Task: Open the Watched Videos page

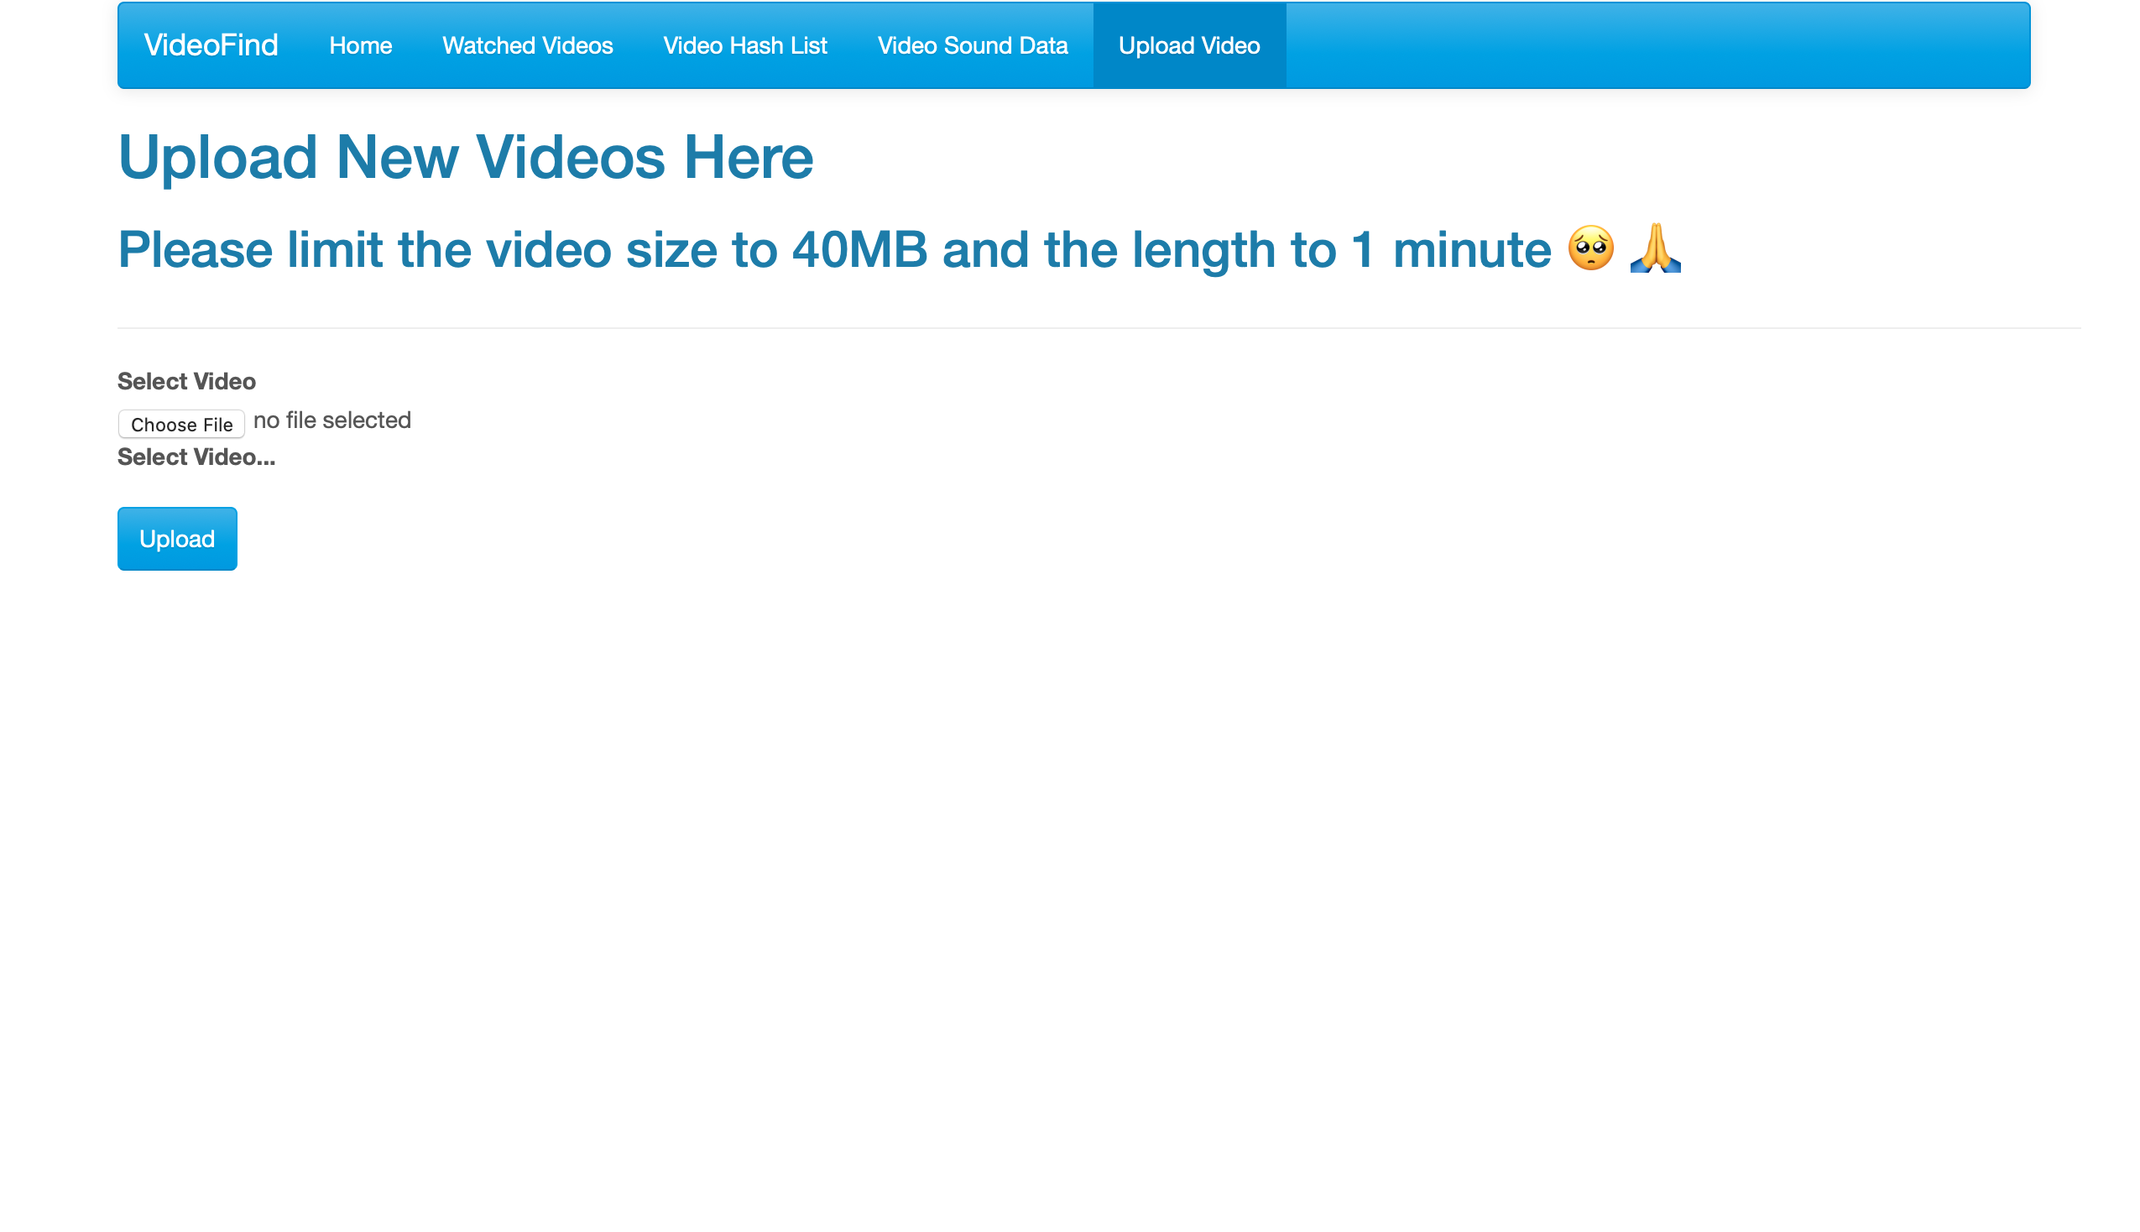Action: tap(527, 45)
